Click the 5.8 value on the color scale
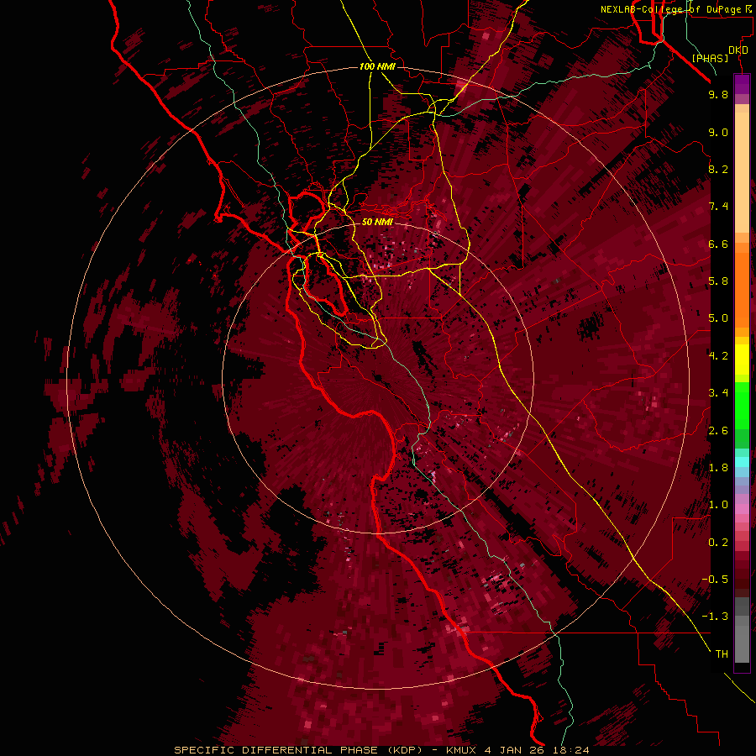This screenshot has height=756, width=756. (718, 281)
